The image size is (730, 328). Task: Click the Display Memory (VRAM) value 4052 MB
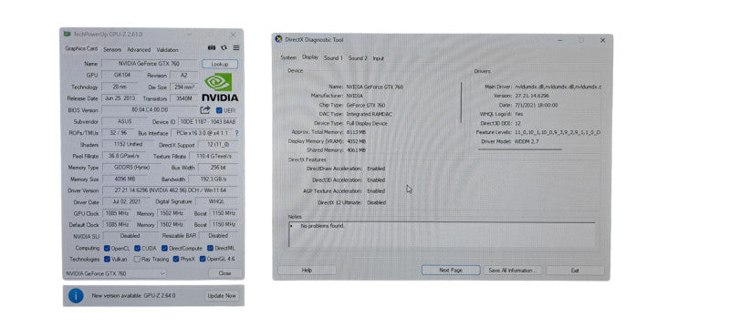356,141
